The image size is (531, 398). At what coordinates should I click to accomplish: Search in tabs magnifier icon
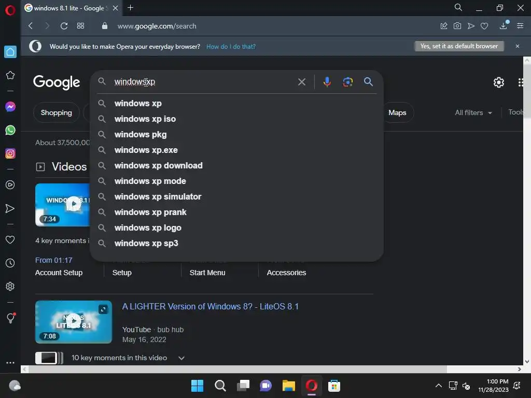click(x=458, y=7)
